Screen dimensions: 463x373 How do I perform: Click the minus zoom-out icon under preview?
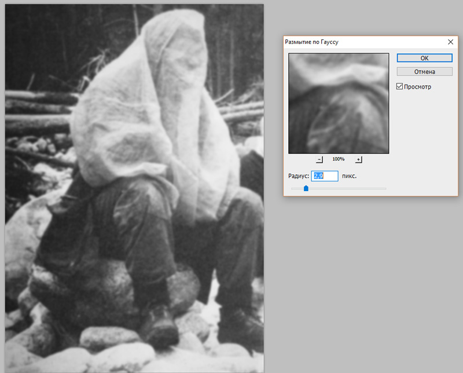click(319, 160)
